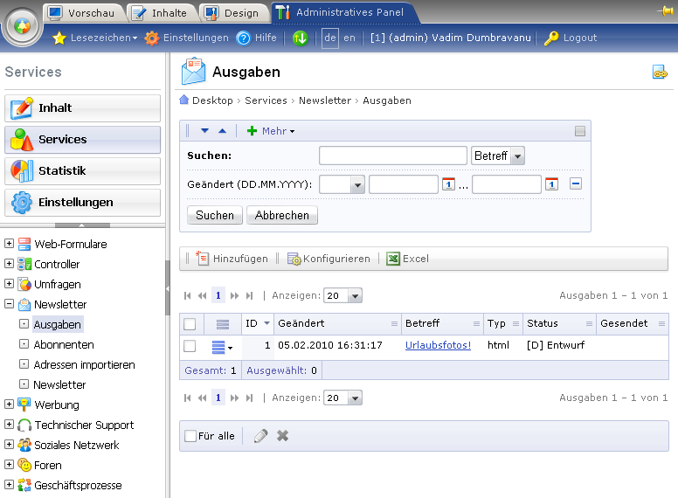
Task: Click the link icon at the top right of the page
Action: [660, 73]
